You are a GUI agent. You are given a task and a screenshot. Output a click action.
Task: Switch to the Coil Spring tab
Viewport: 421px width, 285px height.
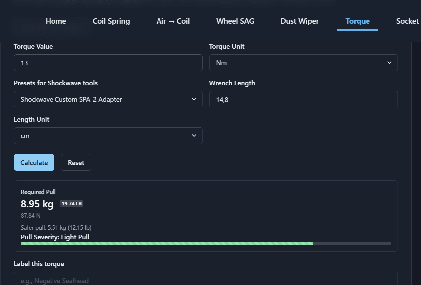coord(111,21)
